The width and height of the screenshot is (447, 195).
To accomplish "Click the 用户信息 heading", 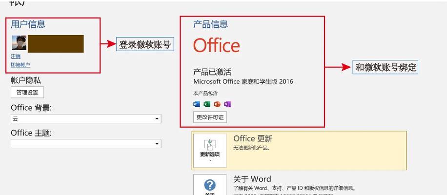I will tap(28, 24).
